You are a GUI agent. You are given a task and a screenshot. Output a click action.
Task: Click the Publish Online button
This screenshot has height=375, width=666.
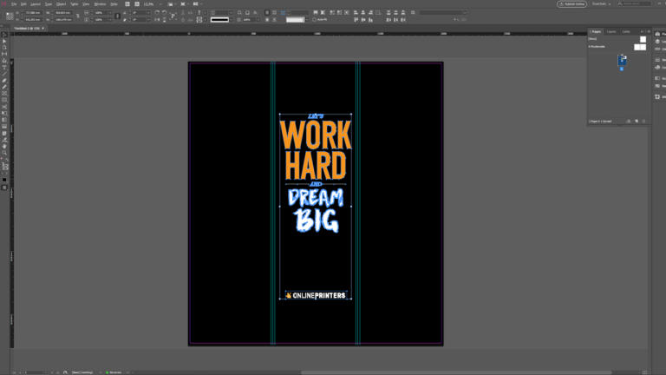[570, 3]
